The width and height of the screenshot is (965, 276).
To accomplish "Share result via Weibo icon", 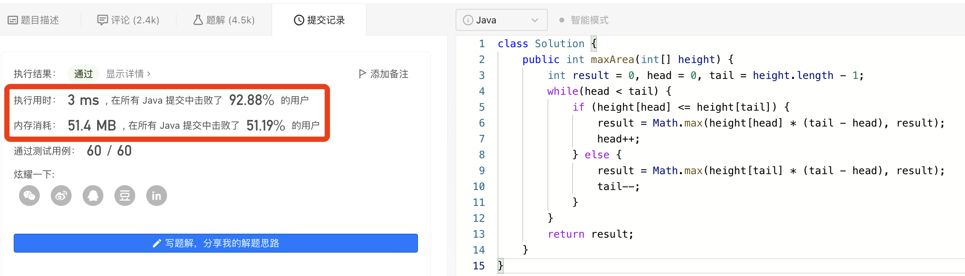I will [x=61, y=196].
